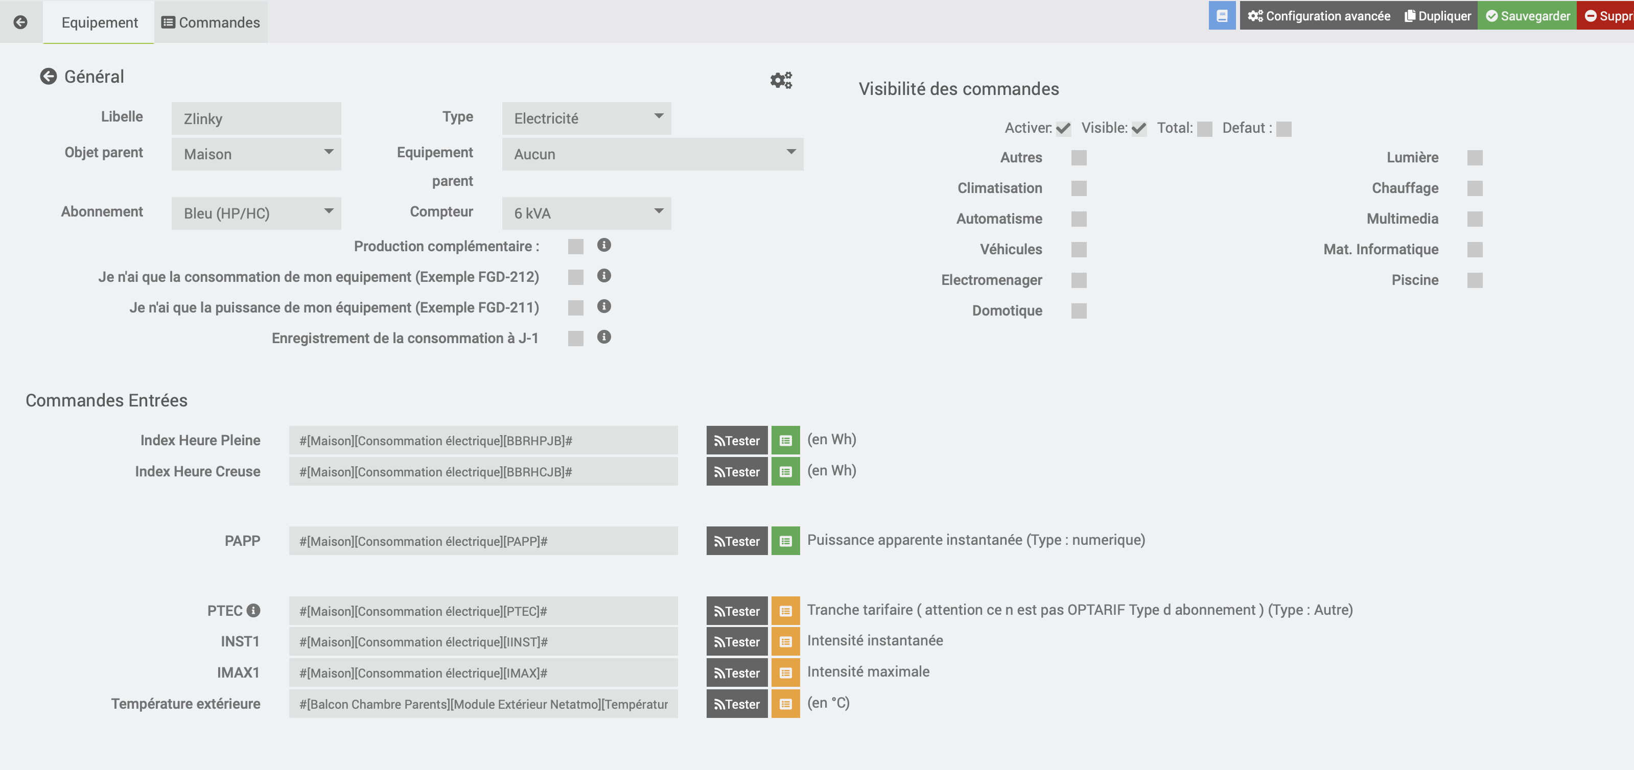Toggle the Visible checkbox
This screenshot has height=770, width=1634.
pyautogui.click(x=1138, y=129)
